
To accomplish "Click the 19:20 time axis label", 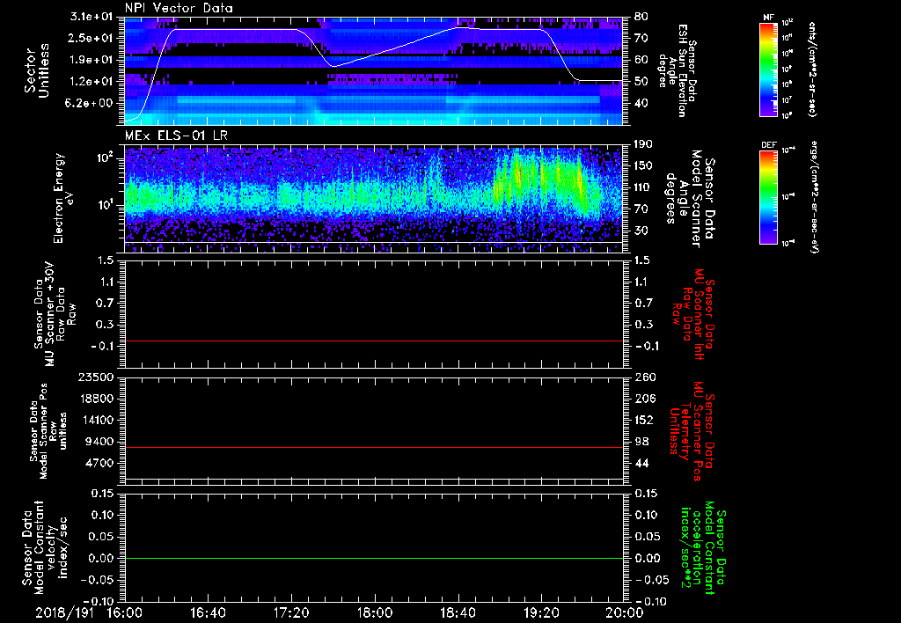I will [x=541, y=612].
